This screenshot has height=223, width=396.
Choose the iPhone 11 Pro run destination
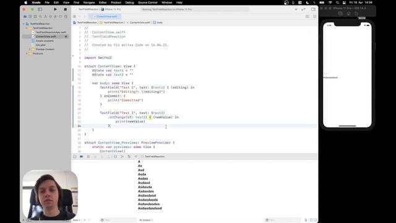tap(111, 9)
